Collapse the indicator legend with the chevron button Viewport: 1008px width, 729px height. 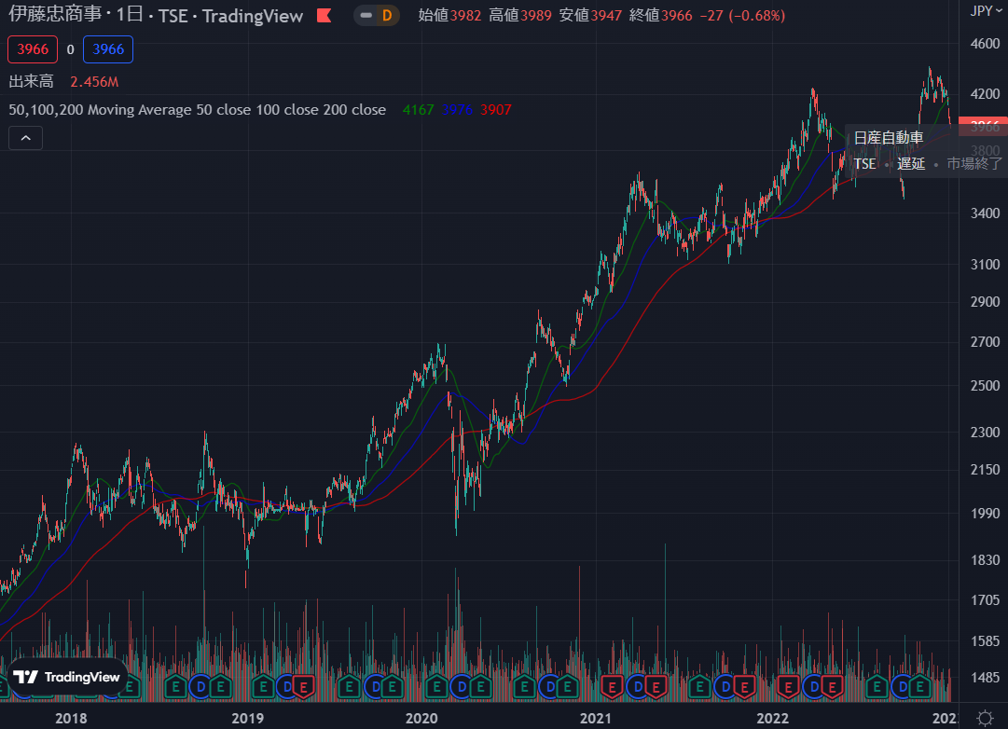26,138
